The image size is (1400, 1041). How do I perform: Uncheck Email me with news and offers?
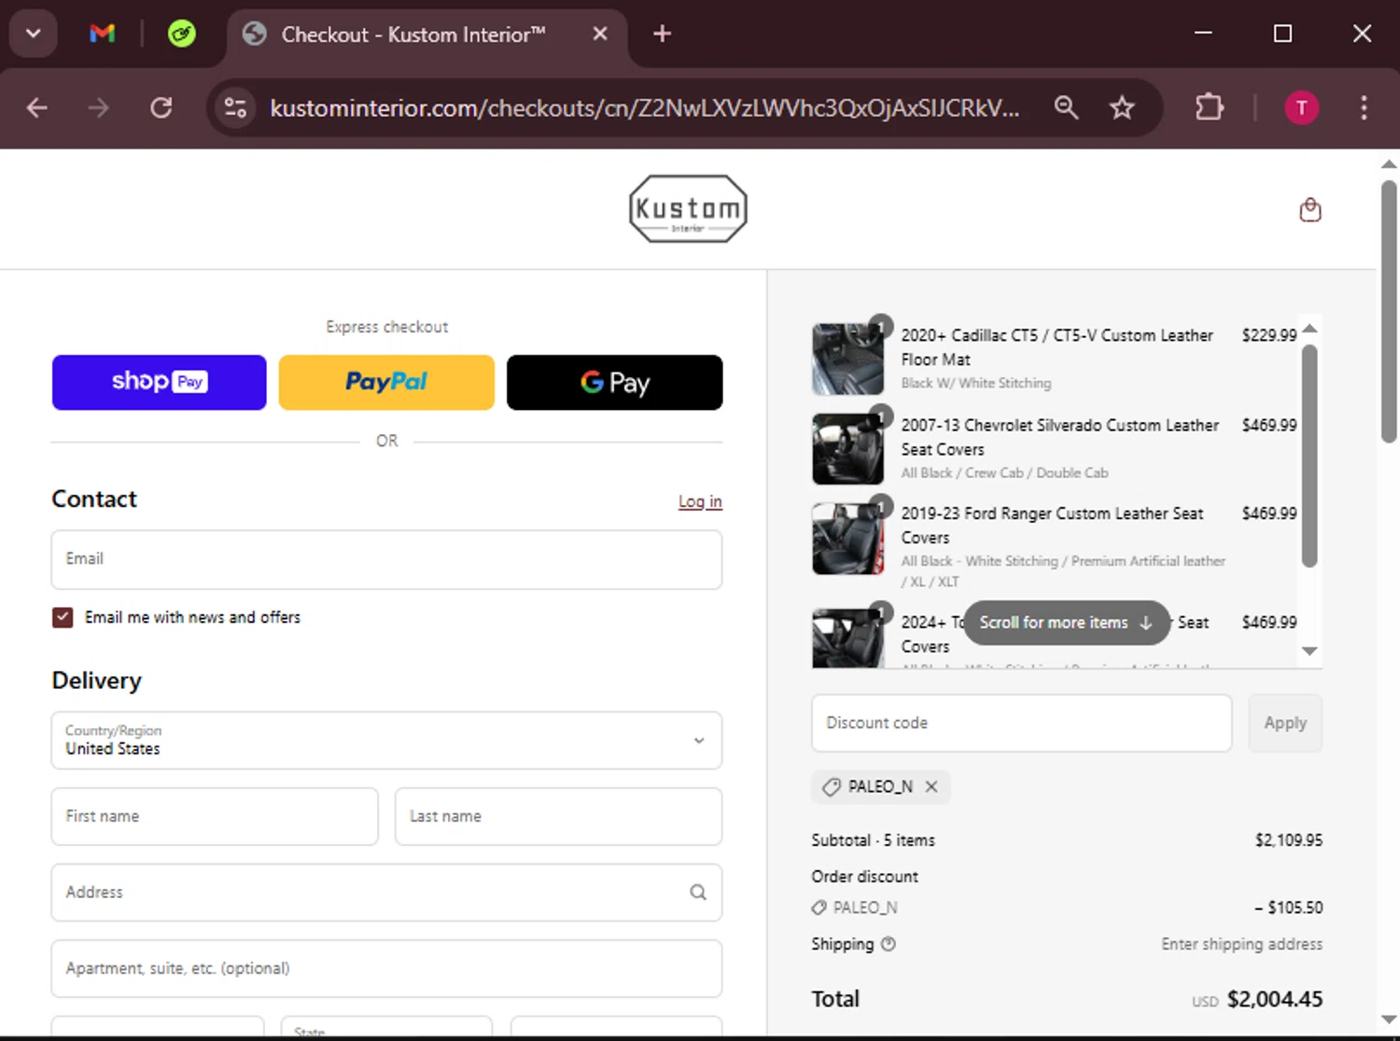click(63, 617)
